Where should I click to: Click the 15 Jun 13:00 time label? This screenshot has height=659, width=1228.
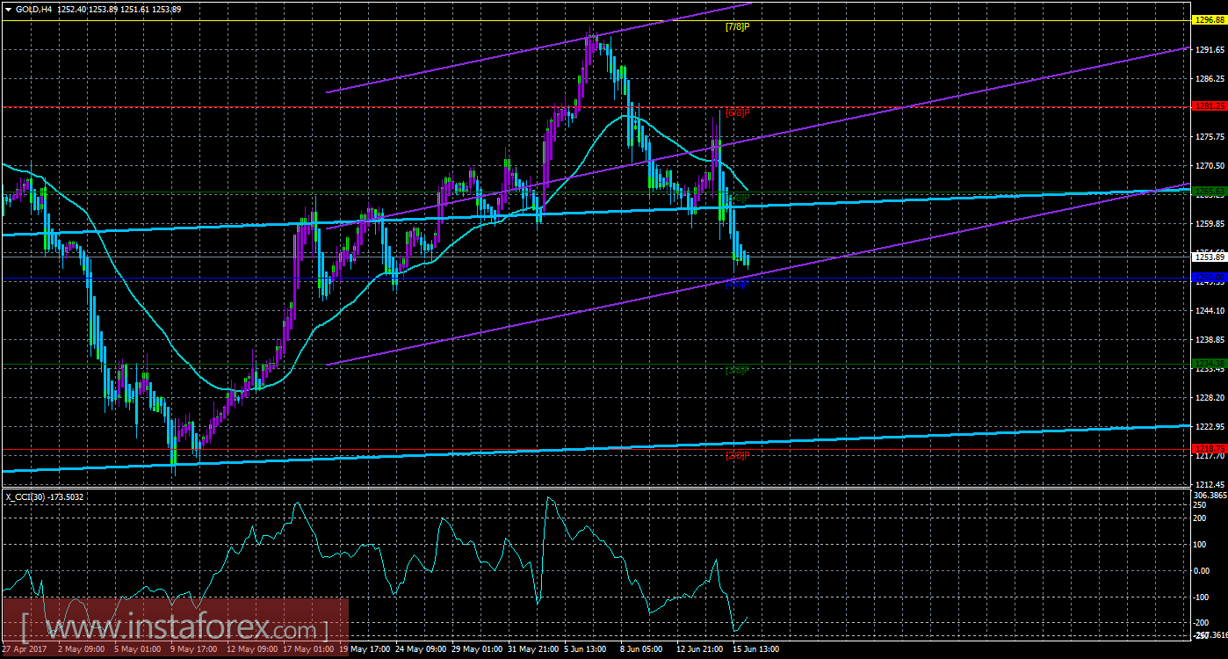point(756,649)
